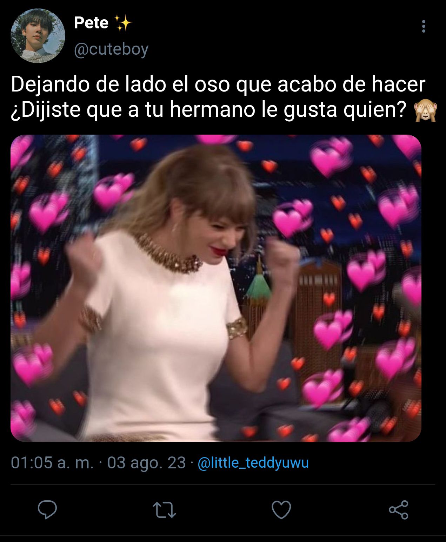
Task: Open the attached hearts meme image
Action: coord(216,288)
